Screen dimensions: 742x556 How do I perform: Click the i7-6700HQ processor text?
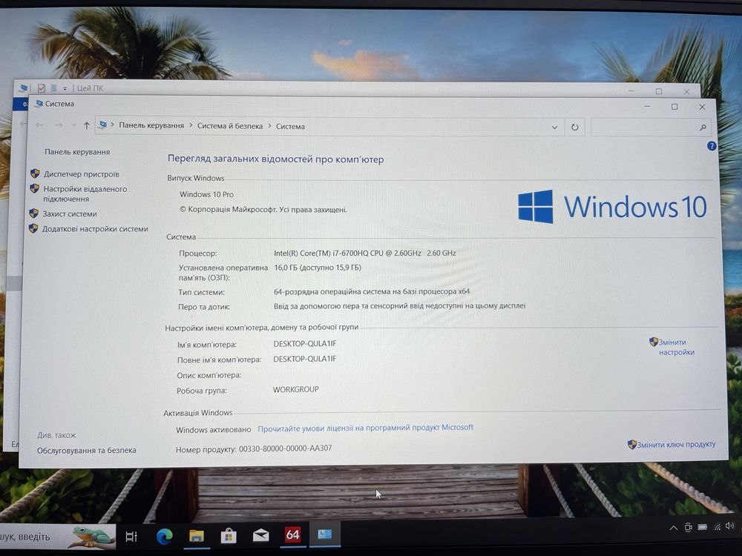tap(365, 253)
